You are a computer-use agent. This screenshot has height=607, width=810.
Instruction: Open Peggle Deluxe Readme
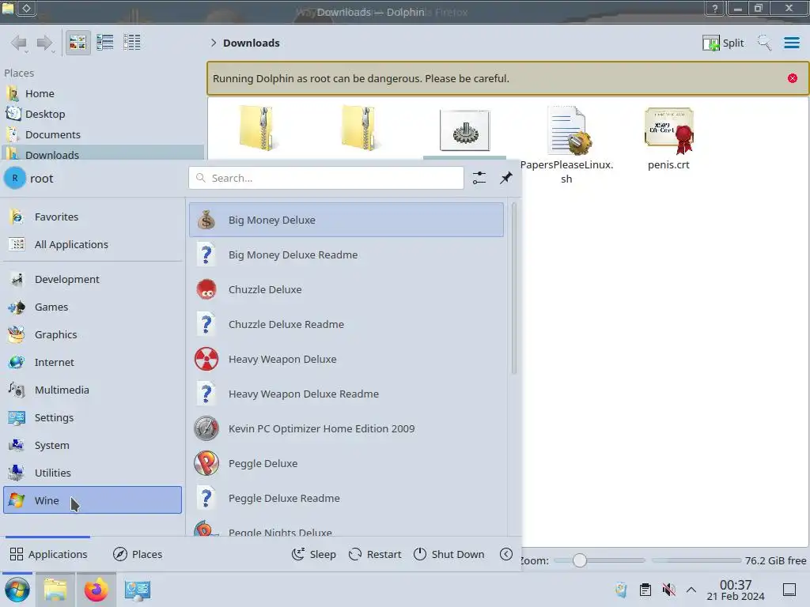pyautogui.click(x=346, y=499)
